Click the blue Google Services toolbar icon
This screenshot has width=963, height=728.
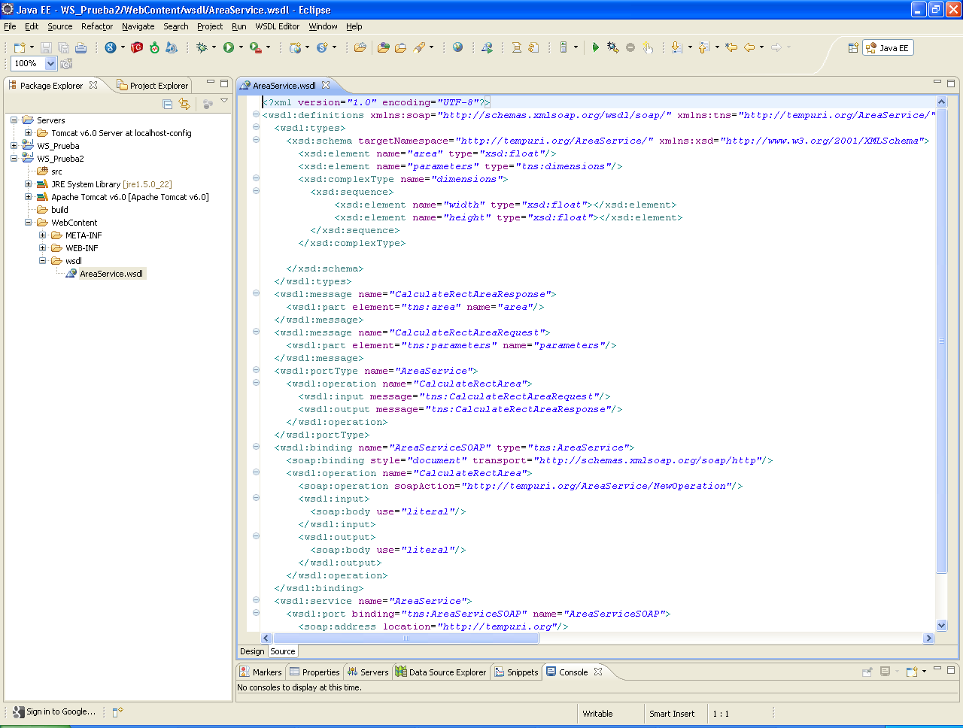[x=111, y=47]
